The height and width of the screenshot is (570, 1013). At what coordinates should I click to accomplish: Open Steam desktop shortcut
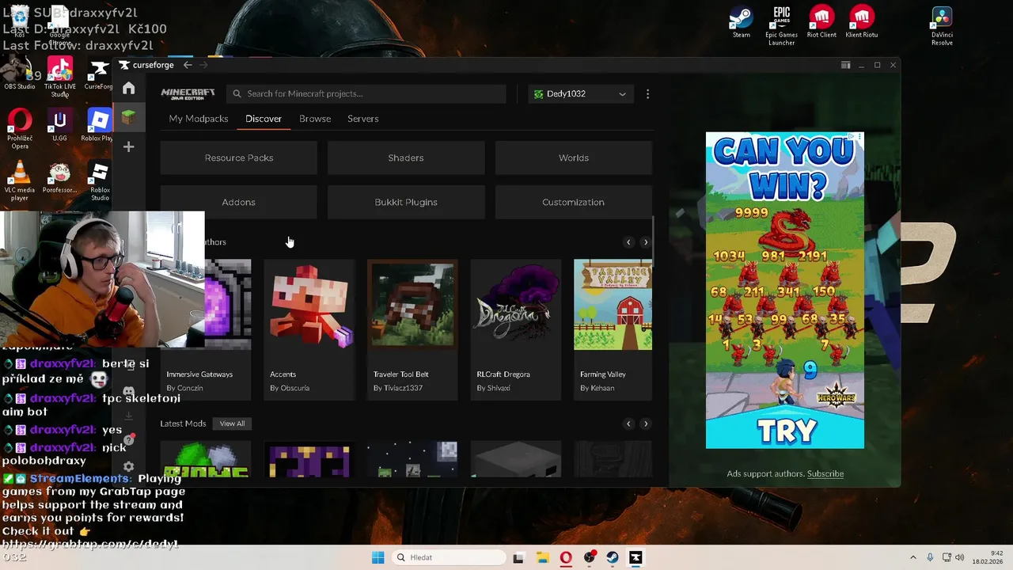tap(742, 22)
